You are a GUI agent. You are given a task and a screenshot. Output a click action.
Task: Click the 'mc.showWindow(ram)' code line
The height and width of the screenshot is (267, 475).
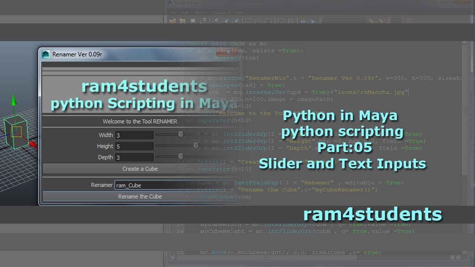coord(218,197)
